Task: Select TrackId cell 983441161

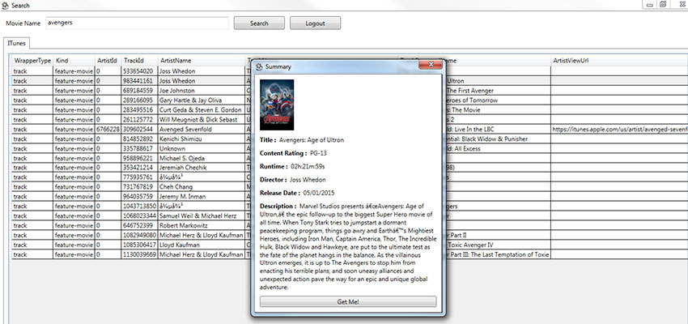Action: (139, 81)
